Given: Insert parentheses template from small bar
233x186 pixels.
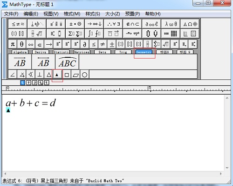Looking at the screenshot, I should [x=121, y=44].
